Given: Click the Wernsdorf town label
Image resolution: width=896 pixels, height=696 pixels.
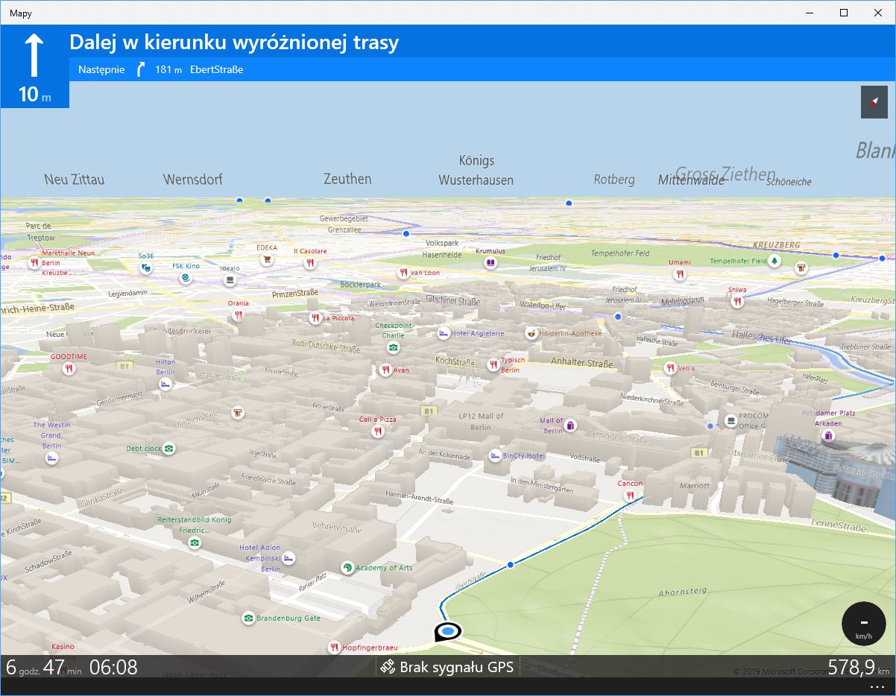Looking at the screenshot, I should click(x=192, y=180).
